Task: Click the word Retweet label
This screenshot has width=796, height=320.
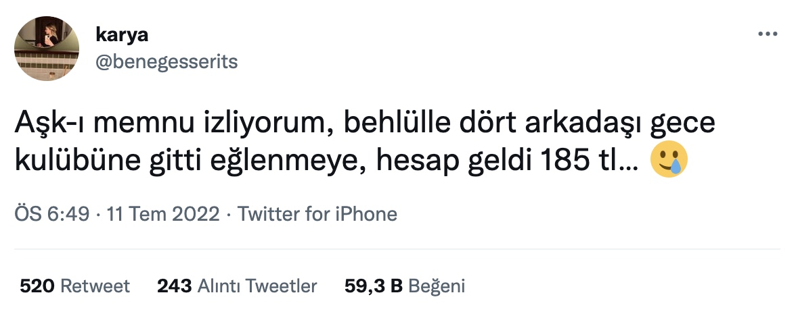Action: [x=95, y=286]
